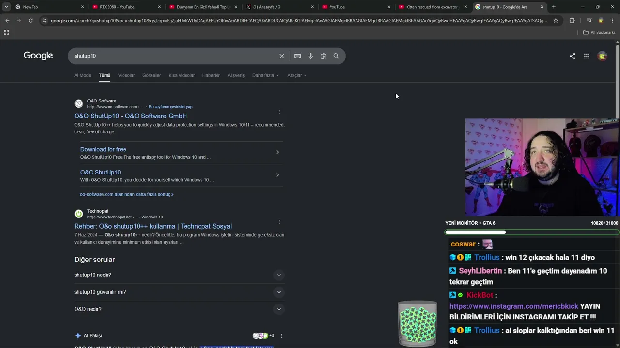The height and width of the screenshot is (348, 620).
Task: Open a new browser tab with plus
Action: pyautogui.click(x=554, y=7)
